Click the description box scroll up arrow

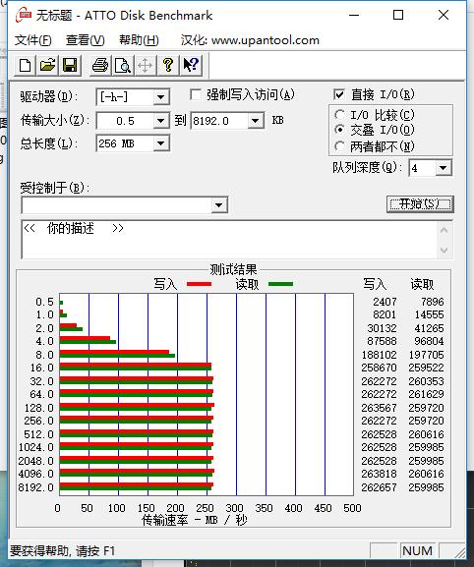(x=444, y=230)
